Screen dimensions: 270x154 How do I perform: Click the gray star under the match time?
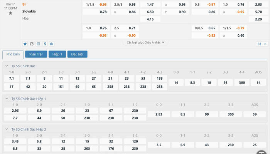pyautogui.click(x=10, y=13)
